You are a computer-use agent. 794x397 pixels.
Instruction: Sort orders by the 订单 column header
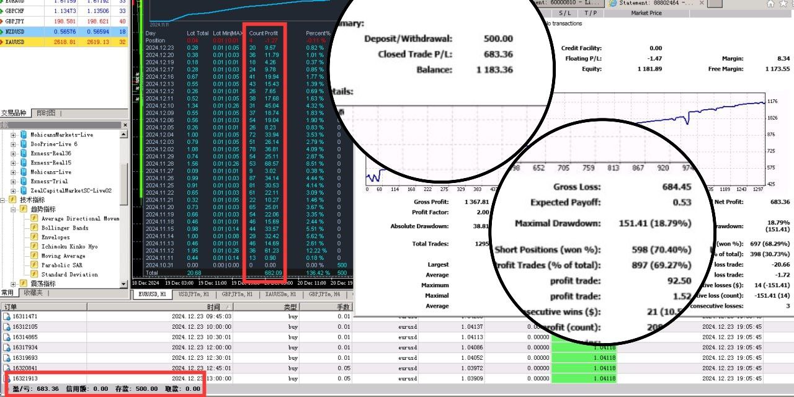coord(43,306)
